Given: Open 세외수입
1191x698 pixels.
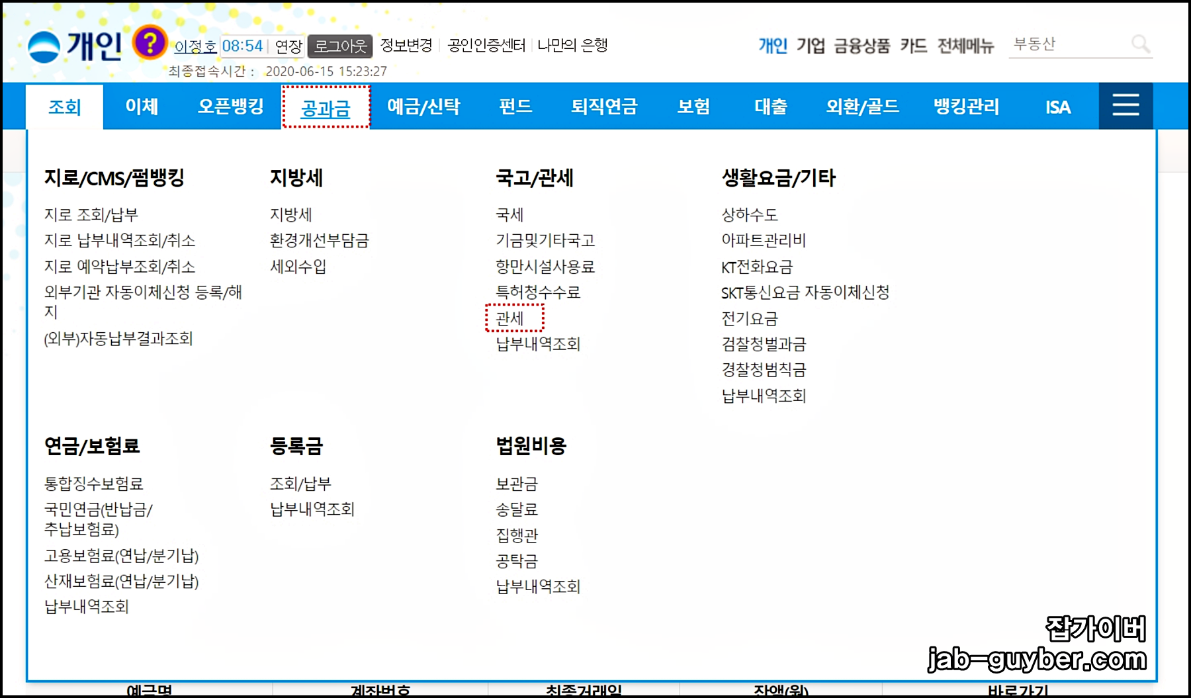Looking at the screenshot, I should tap(298, 267).
